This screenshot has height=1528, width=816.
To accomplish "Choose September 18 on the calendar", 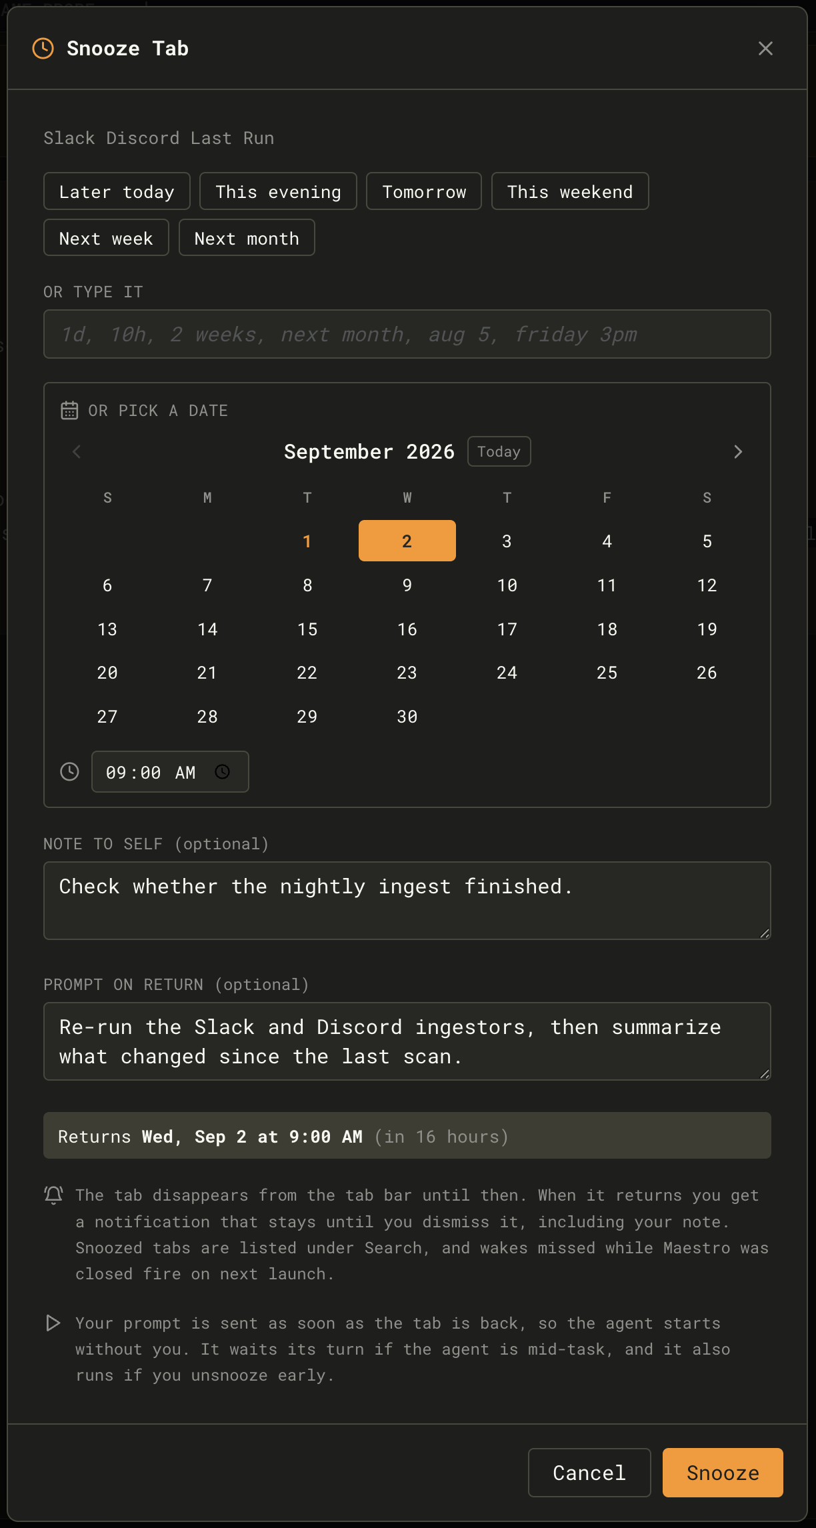I will [x=607, y=629].
